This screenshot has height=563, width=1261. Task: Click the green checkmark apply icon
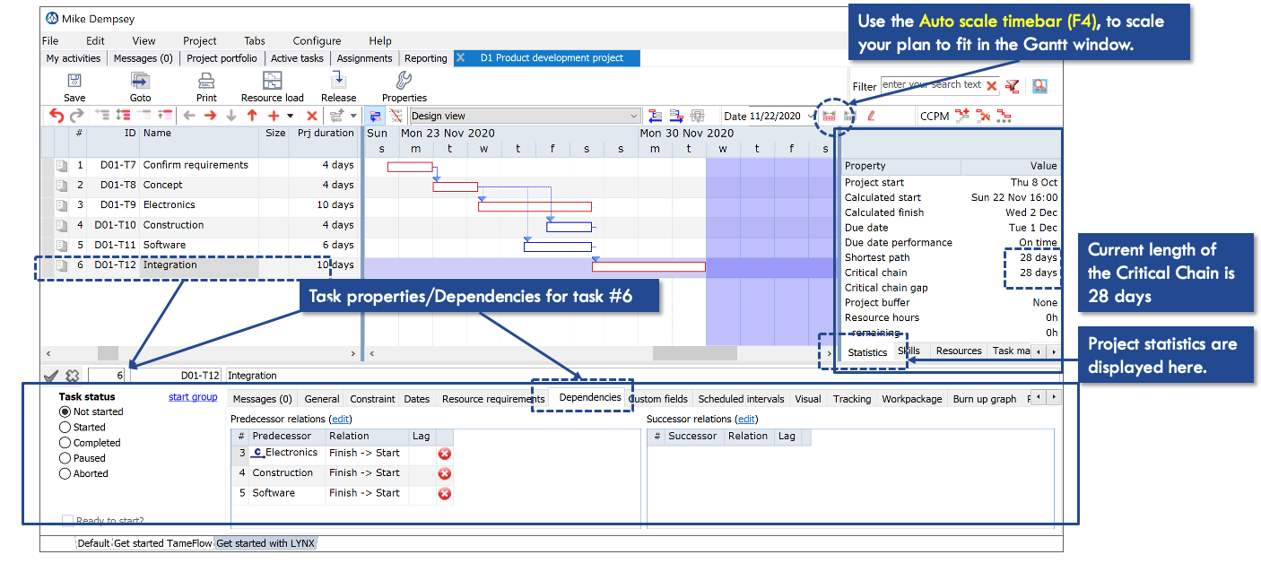click(x=51, y=377)
